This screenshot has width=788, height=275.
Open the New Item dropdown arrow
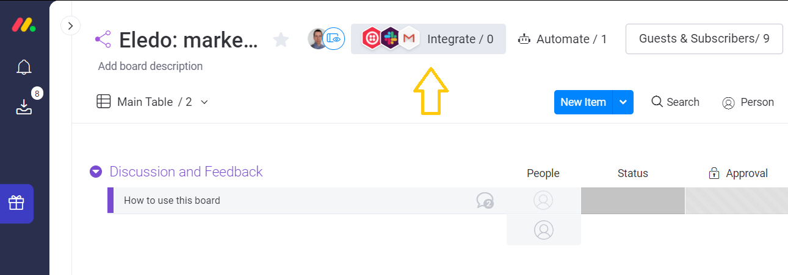point(623,102)
